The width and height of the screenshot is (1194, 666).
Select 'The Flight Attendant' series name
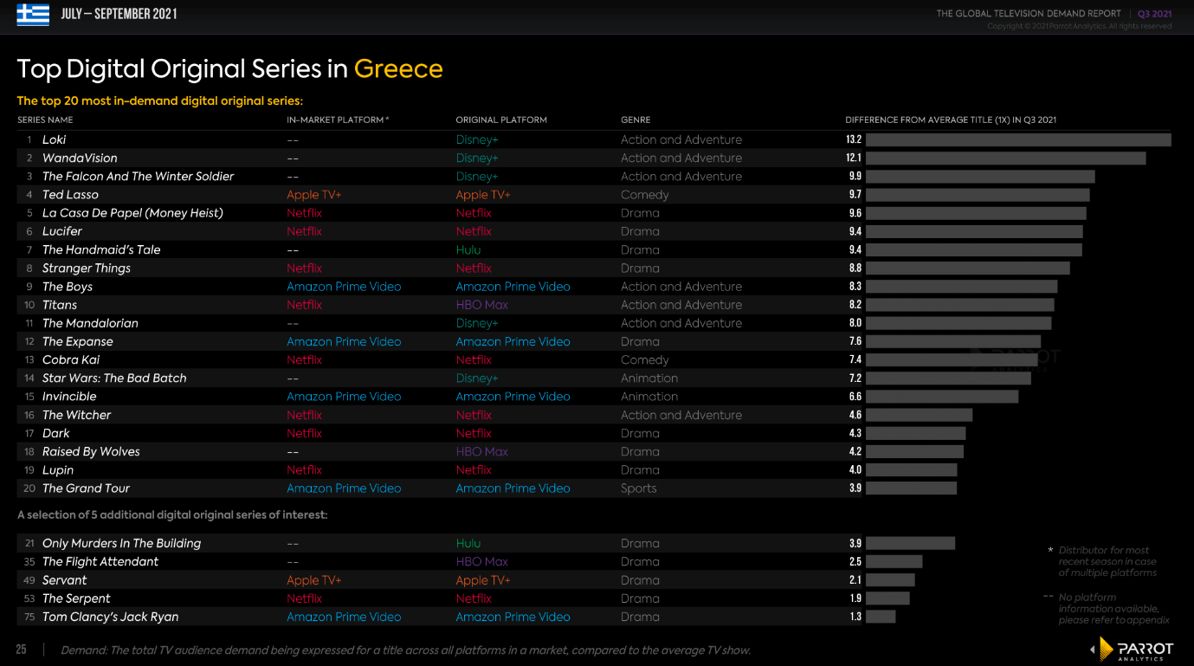[x=100, y=561]
